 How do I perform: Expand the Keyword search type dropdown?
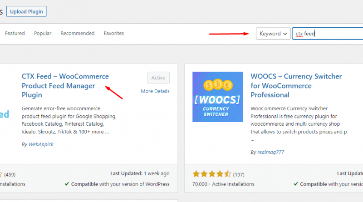point(273,34)
